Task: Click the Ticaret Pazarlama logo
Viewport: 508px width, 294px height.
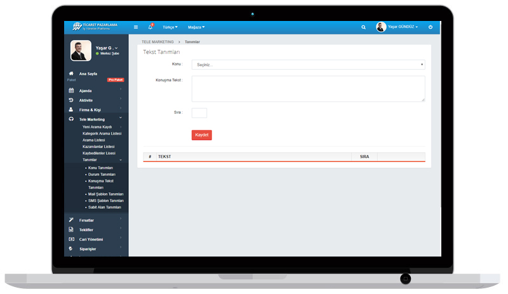Action: pos(95,27)
